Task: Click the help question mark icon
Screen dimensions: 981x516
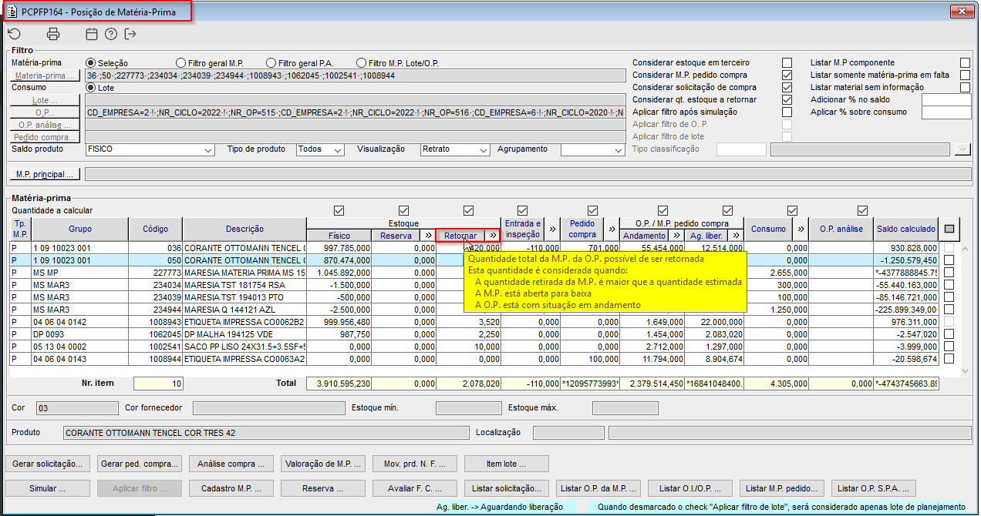Action: coord(110,34)
